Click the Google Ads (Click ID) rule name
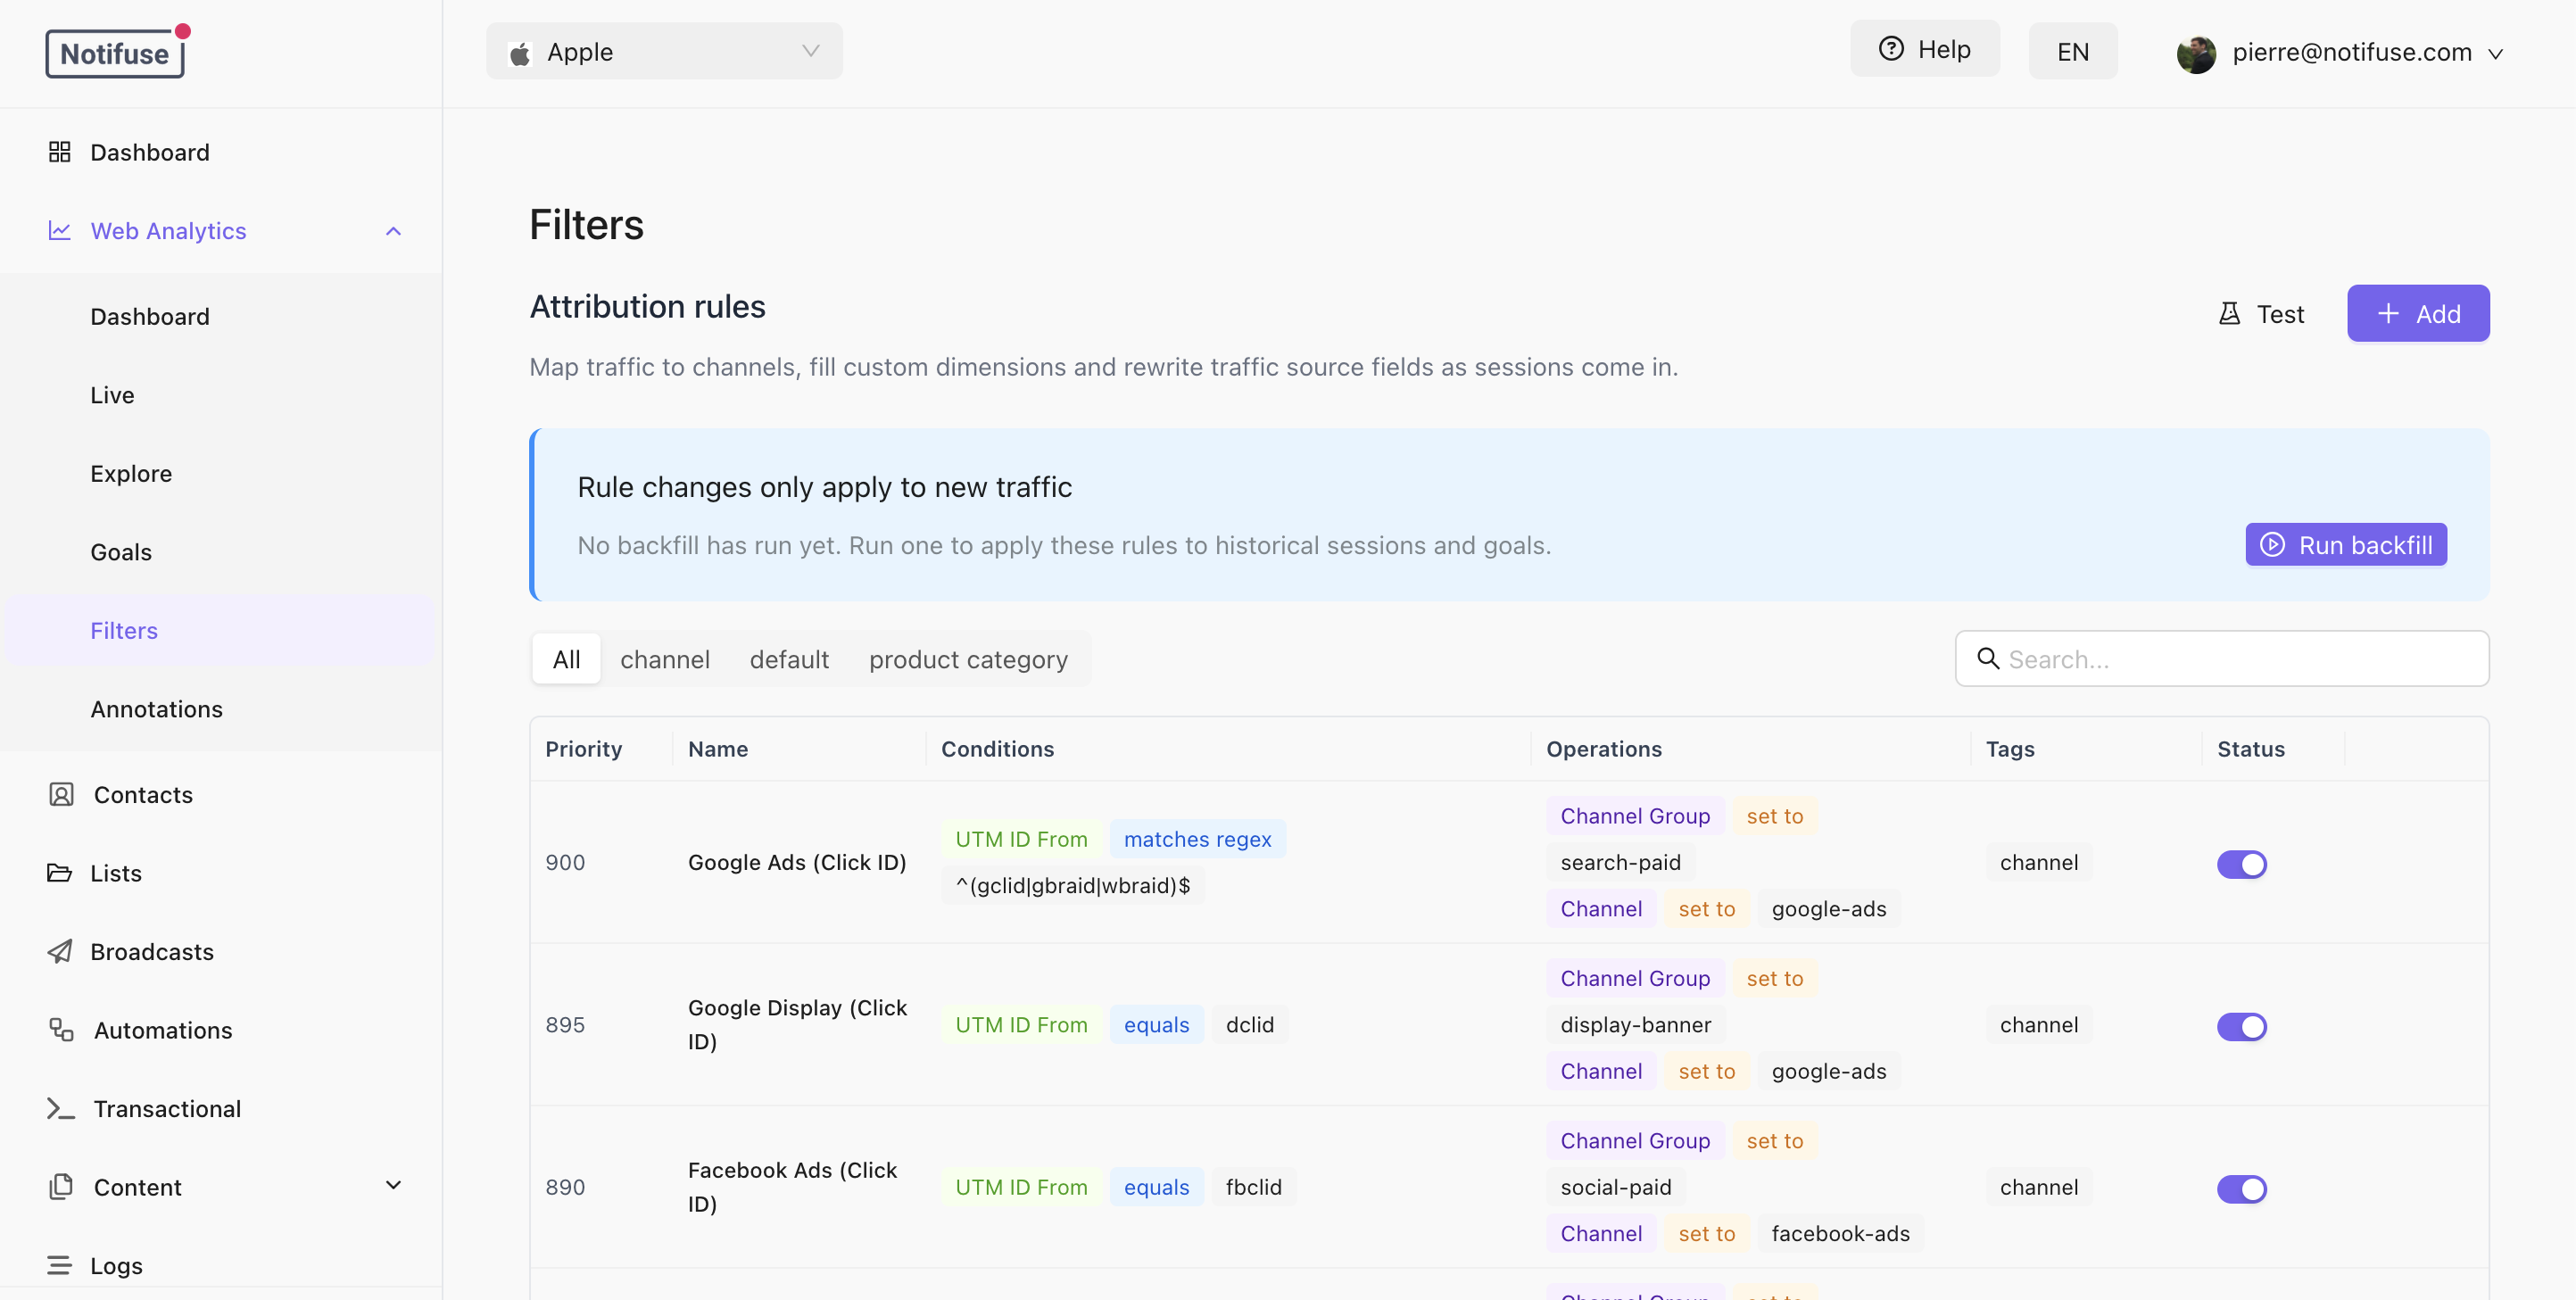 pos(797,862)
